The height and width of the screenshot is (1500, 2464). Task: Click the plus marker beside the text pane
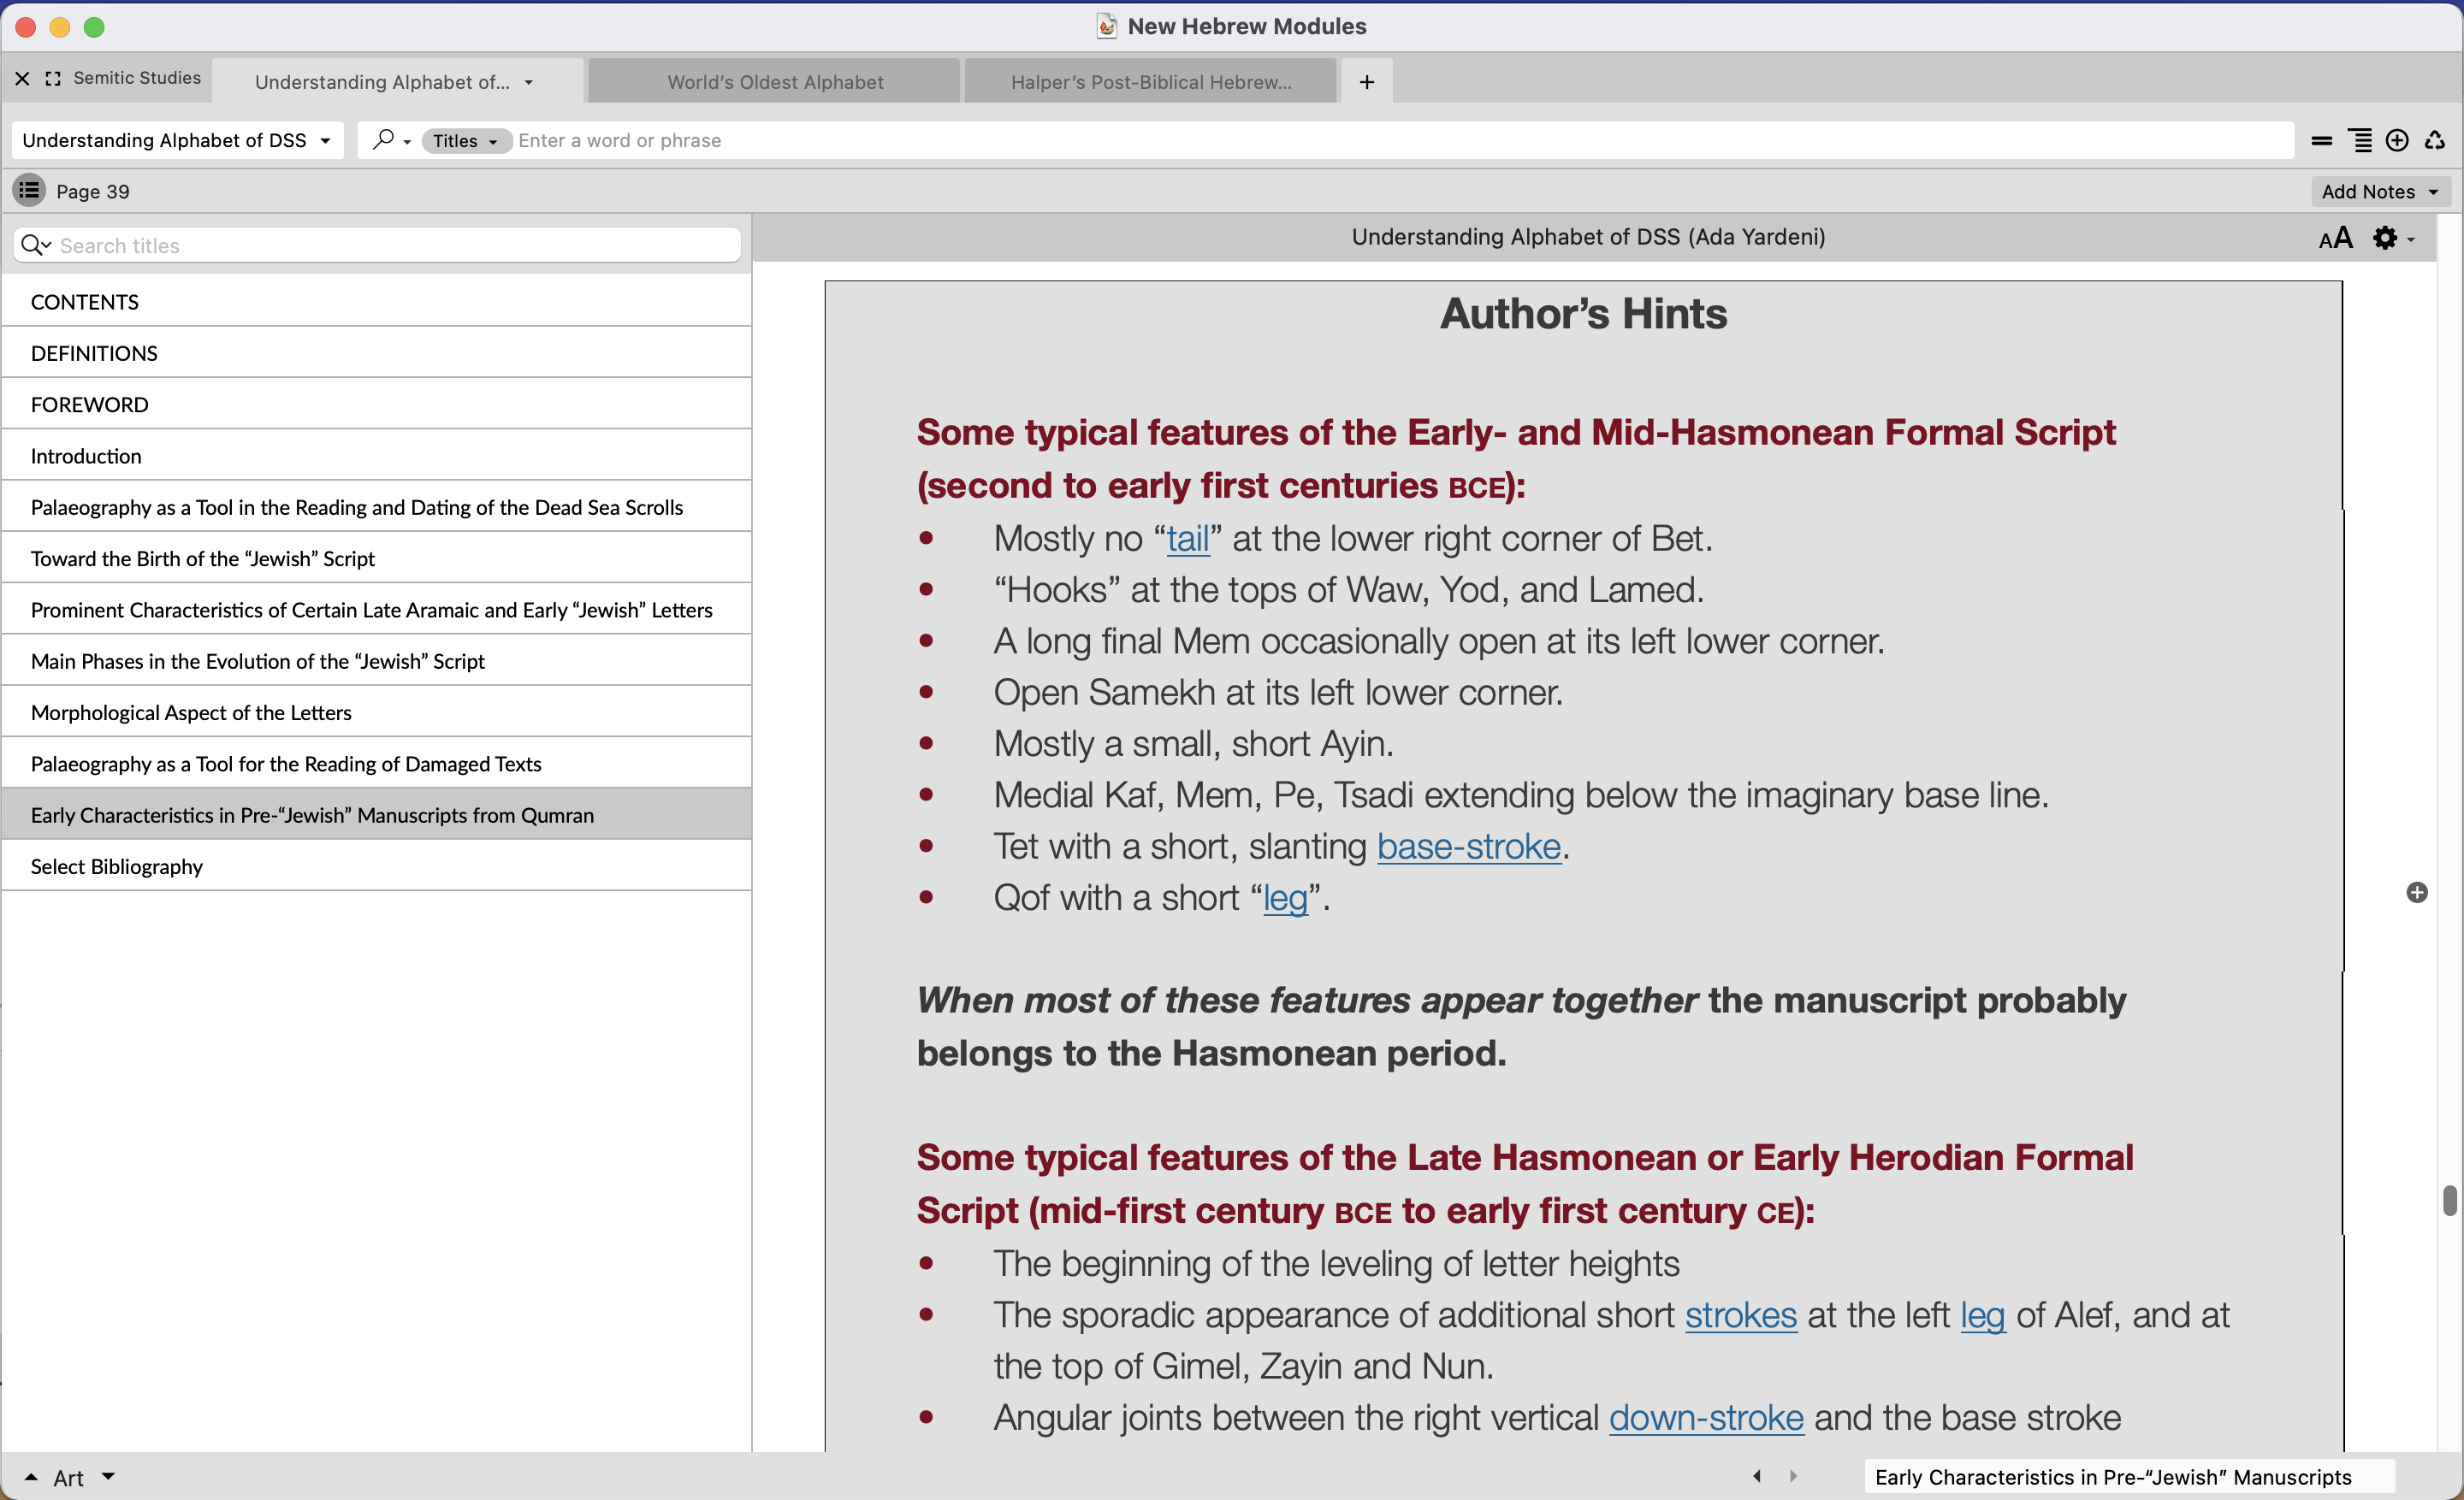pyautogui.click(x=2416, y=893)
